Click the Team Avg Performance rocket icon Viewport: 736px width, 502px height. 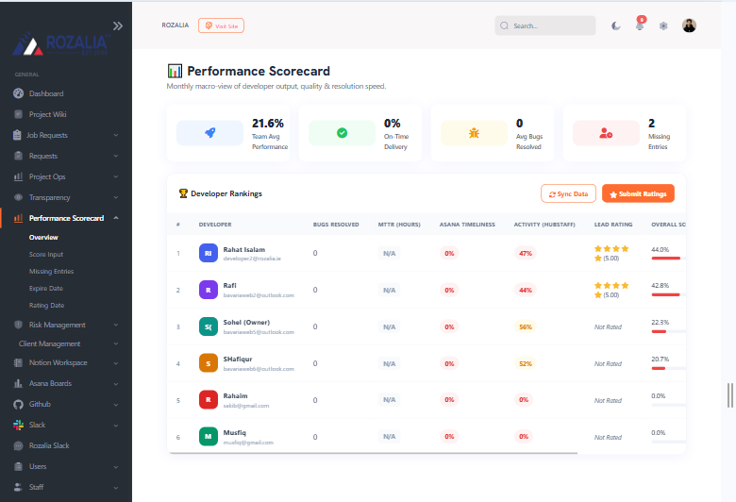pyautogui.click(x=209, y=133)
